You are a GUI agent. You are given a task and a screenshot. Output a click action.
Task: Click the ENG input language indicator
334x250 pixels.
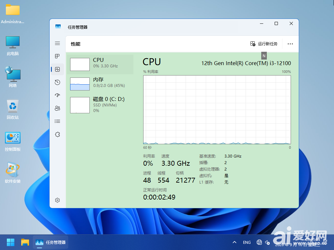tap(247, 242)
